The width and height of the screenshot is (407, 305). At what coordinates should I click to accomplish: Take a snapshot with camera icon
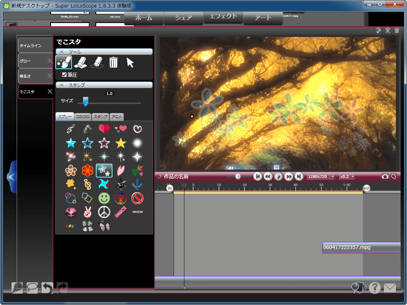(x=385, y=177)
